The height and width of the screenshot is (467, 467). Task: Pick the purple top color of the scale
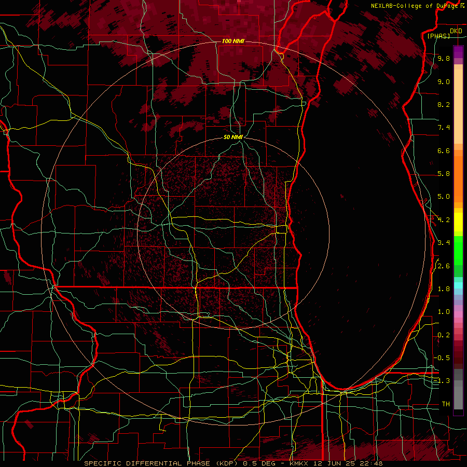(x=458, y=52)
